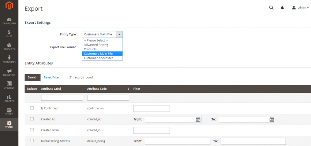The height and width of the screenshot is (146, 311).
Task: Open the notifications bell icon
Action: 282,8
